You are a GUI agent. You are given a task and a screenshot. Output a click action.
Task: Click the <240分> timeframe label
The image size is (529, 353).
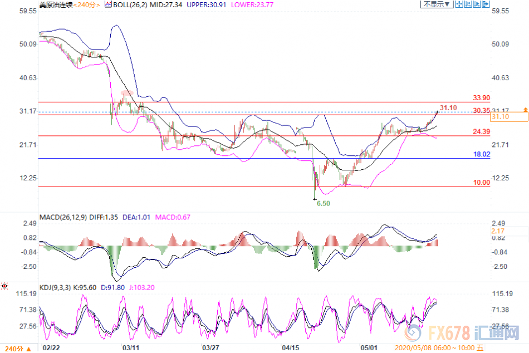(x=86, y=4)
